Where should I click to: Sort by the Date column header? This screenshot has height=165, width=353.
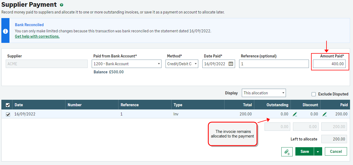tap(19, 105)
